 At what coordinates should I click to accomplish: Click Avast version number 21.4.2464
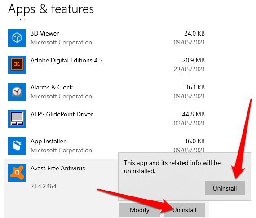pos(44,186)
